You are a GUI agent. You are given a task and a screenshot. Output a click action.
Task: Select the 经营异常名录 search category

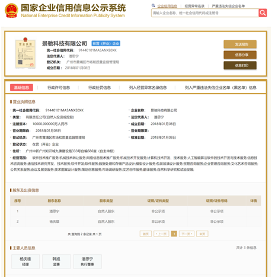[194, 6]
